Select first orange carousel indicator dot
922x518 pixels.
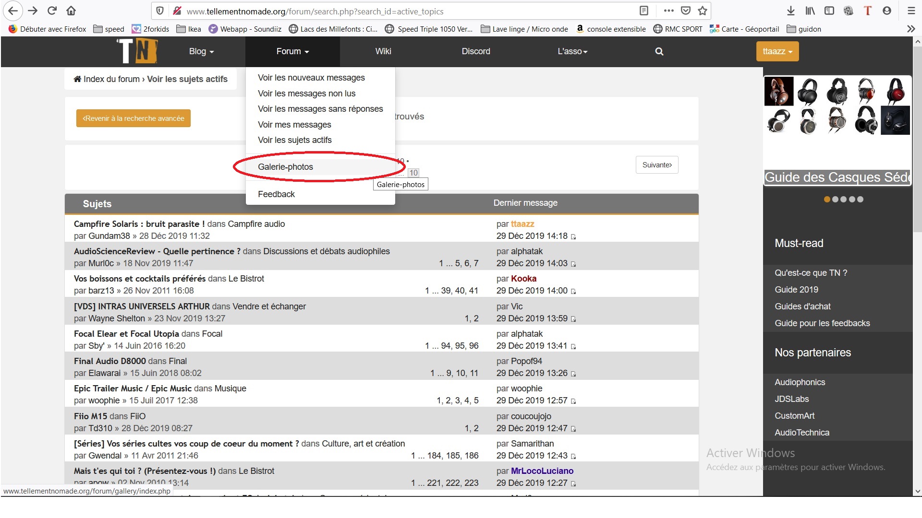click(x=827, y=200)
